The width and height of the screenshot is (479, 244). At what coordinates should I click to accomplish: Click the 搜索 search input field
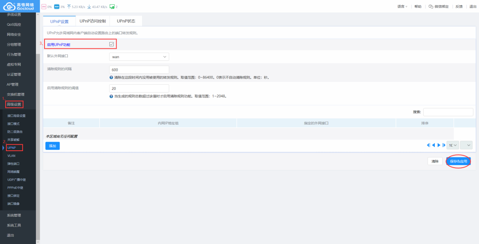tap(448, 112)
